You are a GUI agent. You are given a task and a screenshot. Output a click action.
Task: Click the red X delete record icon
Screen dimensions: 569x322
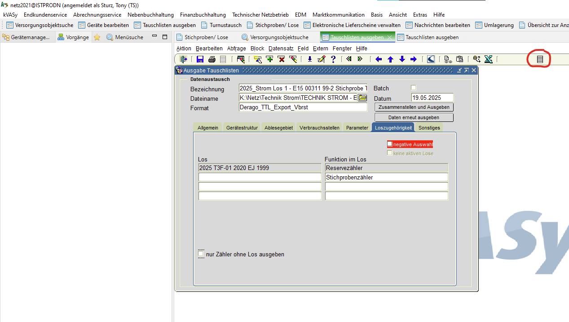pos(281,59)
